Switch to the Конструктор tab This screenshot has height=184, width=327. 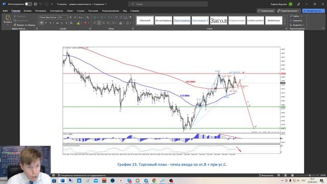click(57, 11)
